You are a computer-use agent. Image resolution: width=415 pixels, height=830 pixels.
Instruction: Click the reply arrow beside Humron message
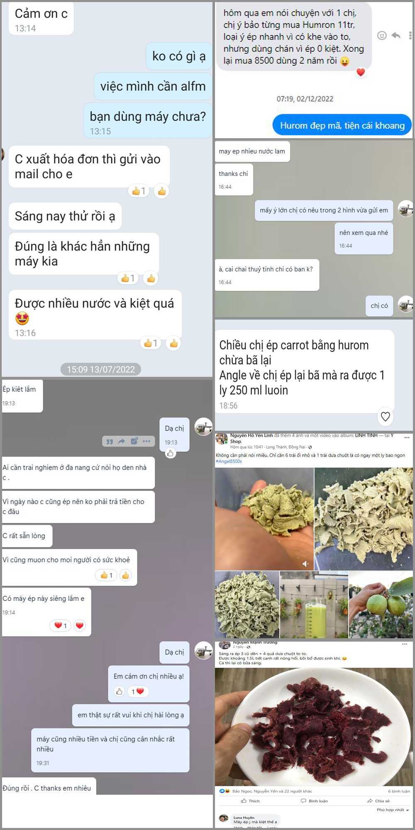pyautogui.click(x=396, y=36)
